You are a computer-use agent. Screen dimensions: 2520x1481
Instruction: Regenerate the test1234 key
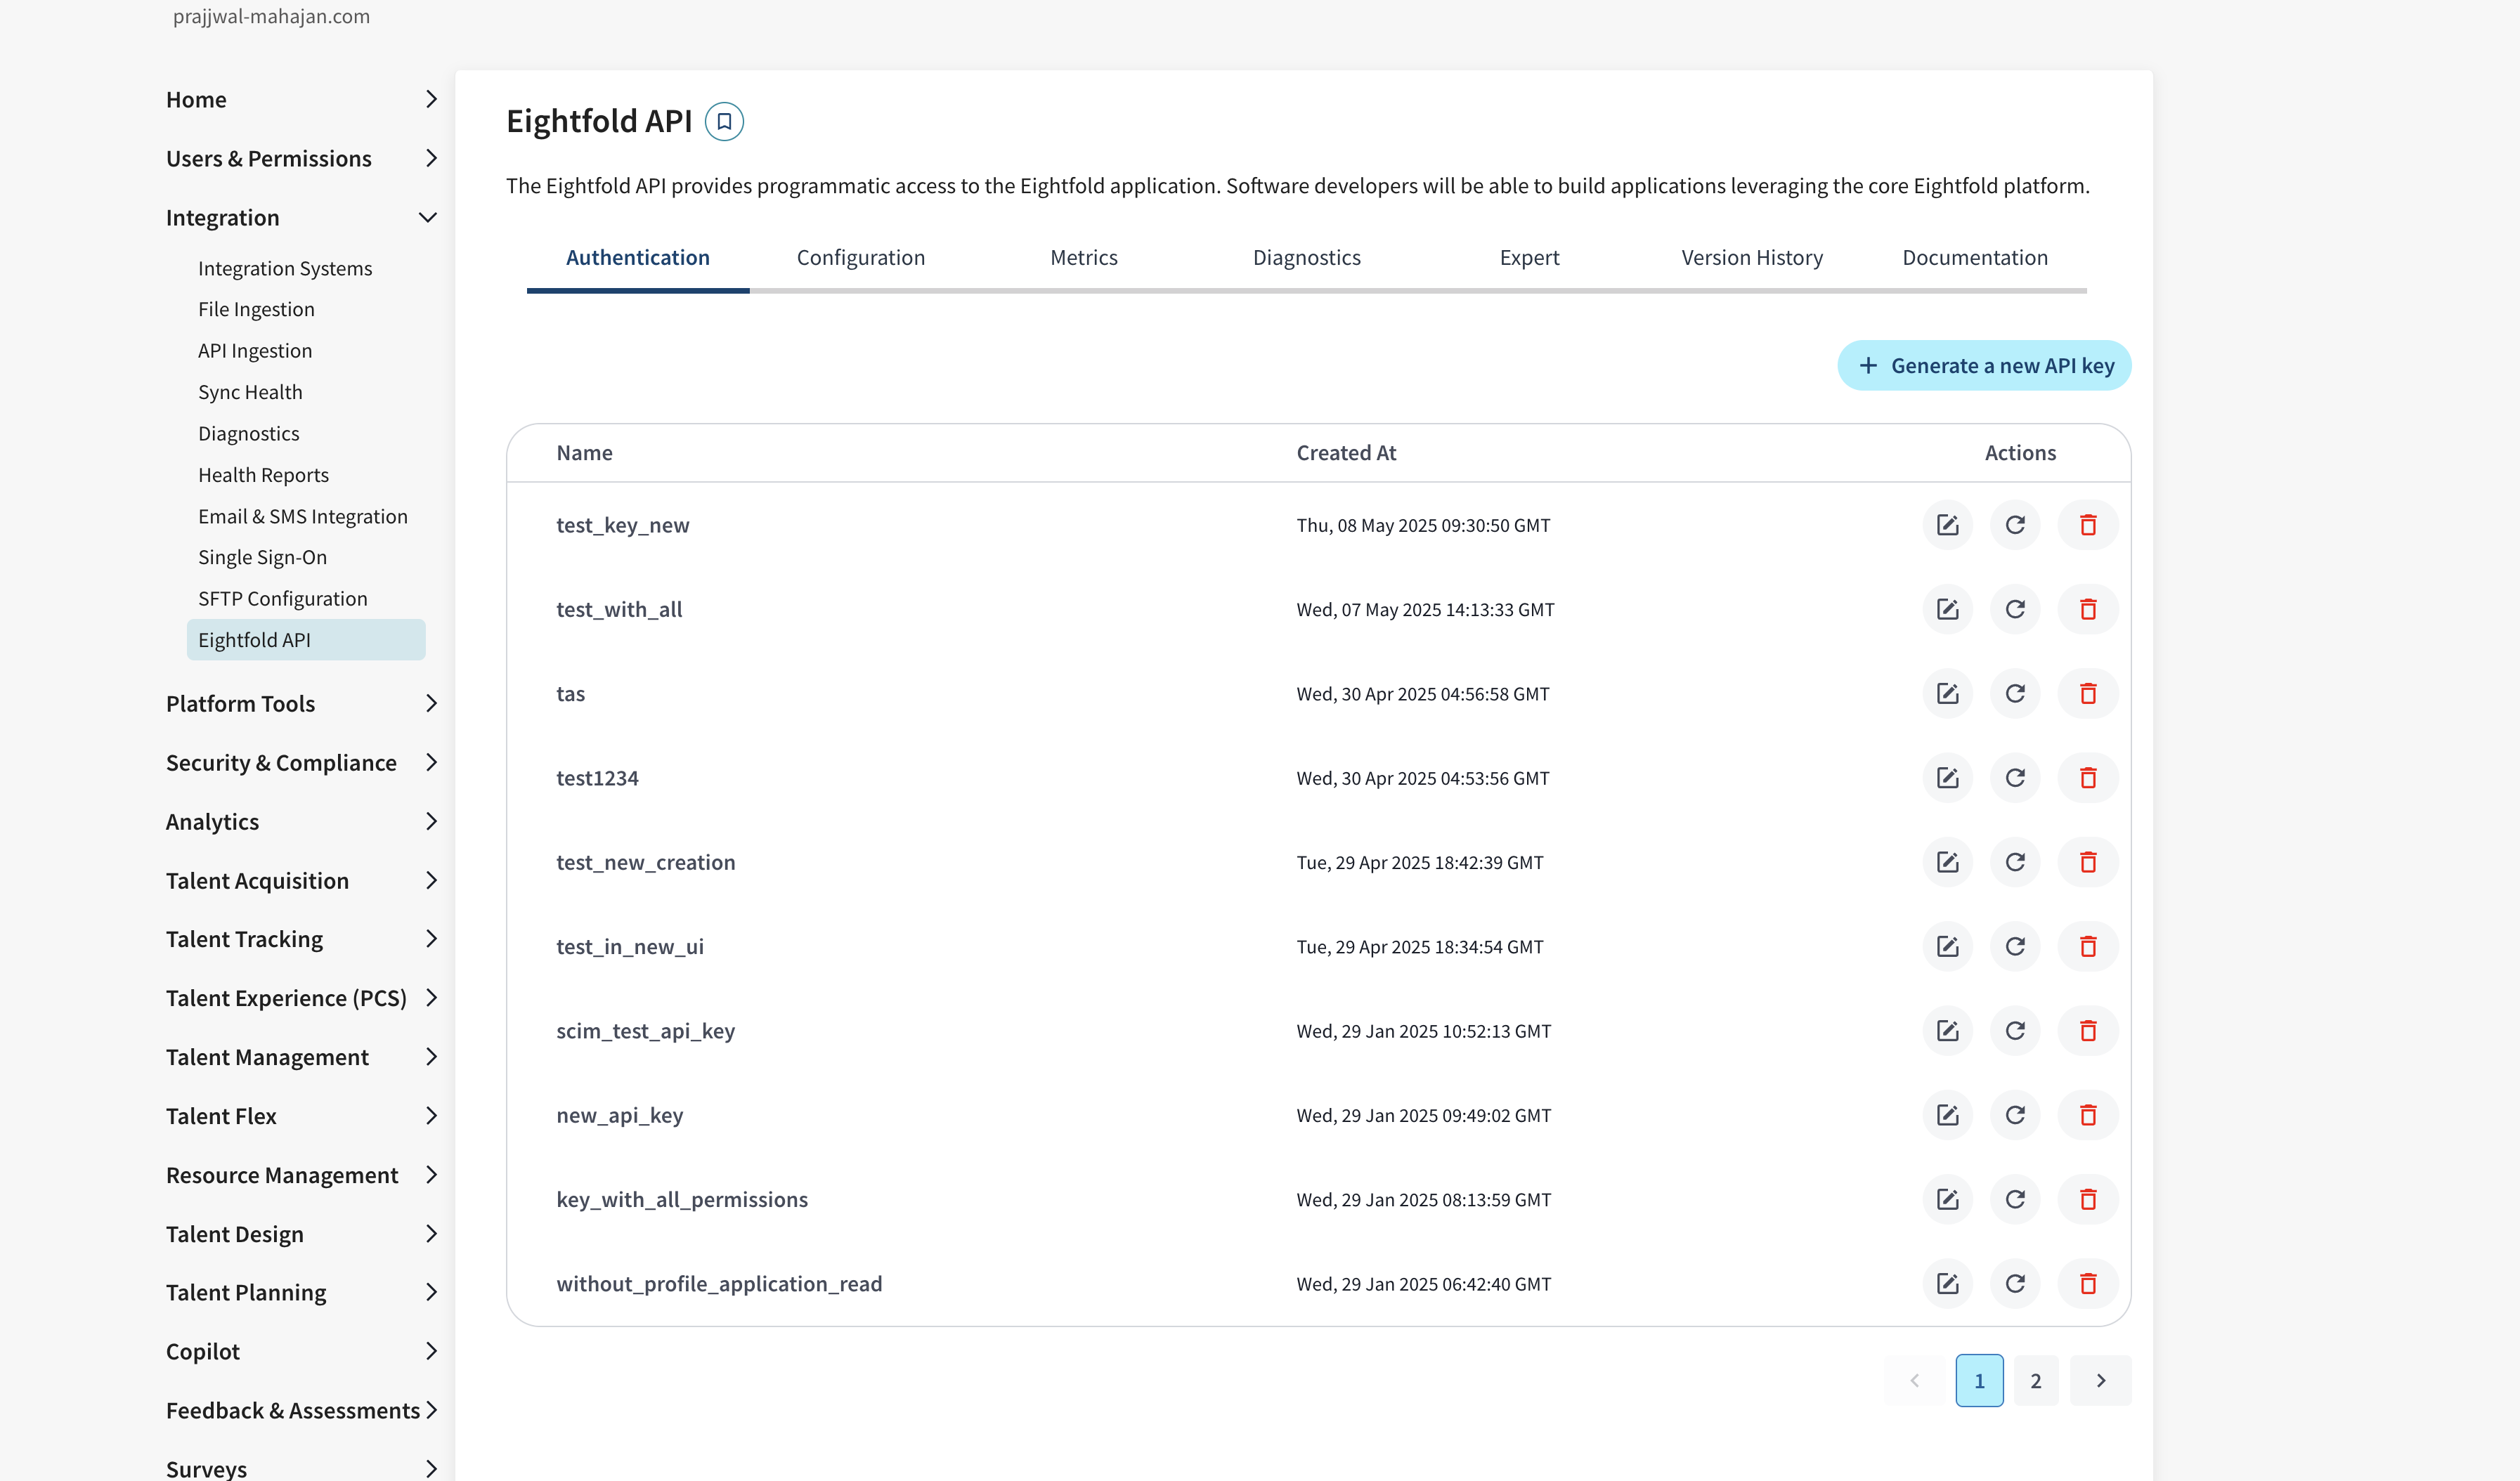coord(2015,778)
